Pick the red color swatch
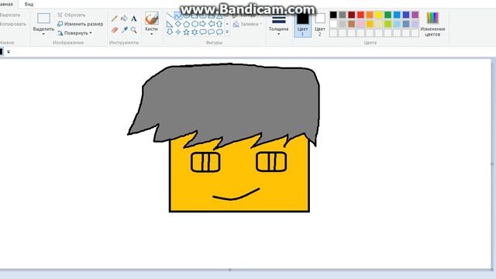 point(360,15)
